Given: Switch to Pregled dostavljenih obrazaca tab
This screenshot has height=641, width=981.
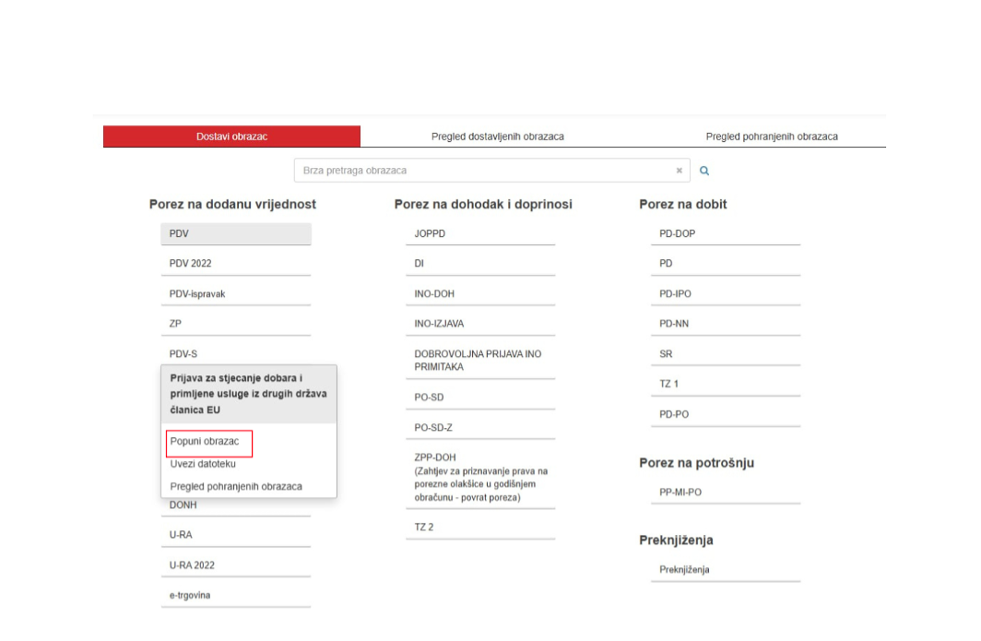Looking at the screenshot, I should click(x=497, y=137).
